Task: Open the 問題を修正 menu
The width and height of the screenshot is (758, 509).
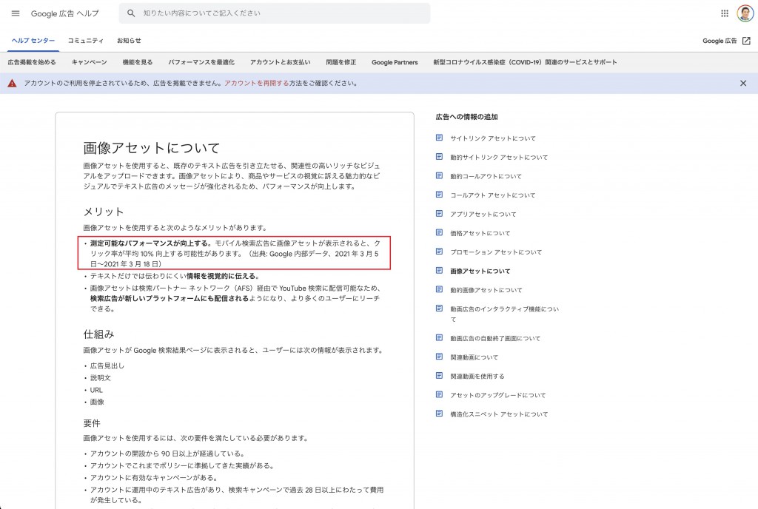Action: (x=341, y=62)
